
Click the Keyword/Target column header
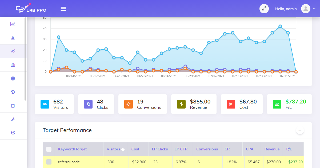(72, 149)
